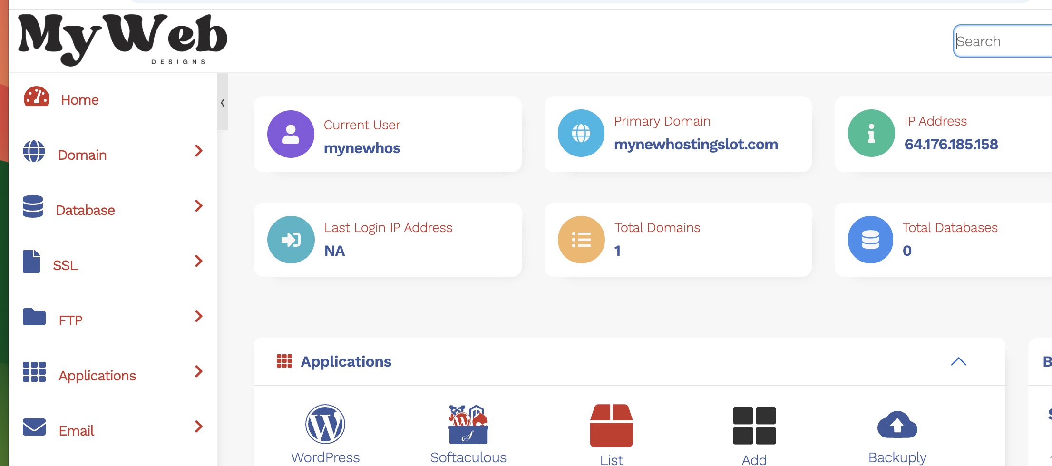Go to Home in the sidebar
1052x466 pixels.
(x=79, y=100)
